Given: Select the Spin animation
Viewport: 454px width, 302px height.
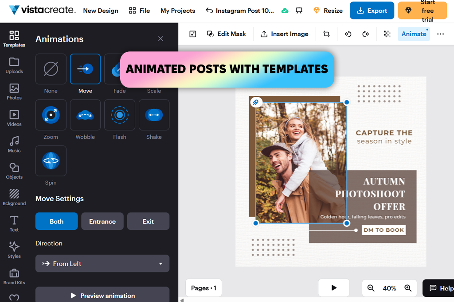Looking at the screenshot, I should pyautogui.click(x=51, y=161).
